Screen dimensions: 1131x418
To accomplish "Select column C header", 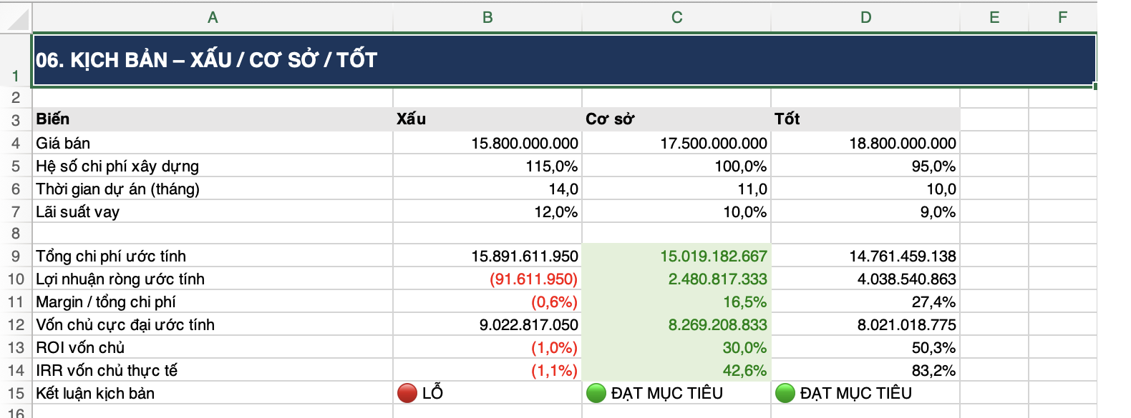I will [676, 18].
